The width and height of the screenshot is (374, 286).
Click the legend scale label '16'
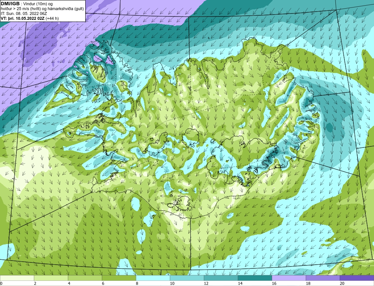[274, 283]
